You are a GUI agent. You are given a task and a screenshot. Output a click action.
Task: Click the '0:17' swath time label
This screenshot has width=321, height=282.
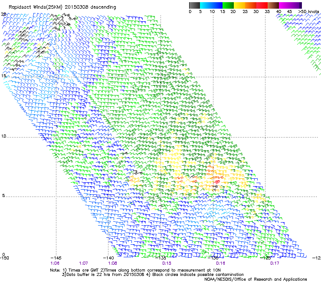click(x=275, y=263)
